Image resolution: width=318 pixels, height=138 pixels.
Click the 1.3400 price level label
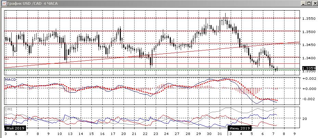(307, 58)
